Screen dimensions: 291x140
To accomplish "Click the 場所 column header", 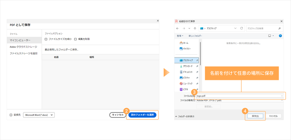I will pos(92,57).
